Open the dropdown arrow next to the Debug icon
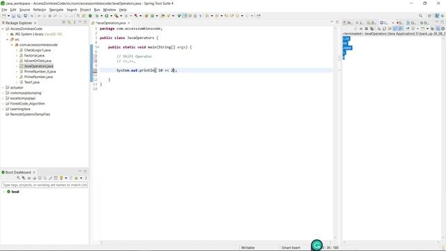This screenshot has height=251, width=446. point(102,16)
